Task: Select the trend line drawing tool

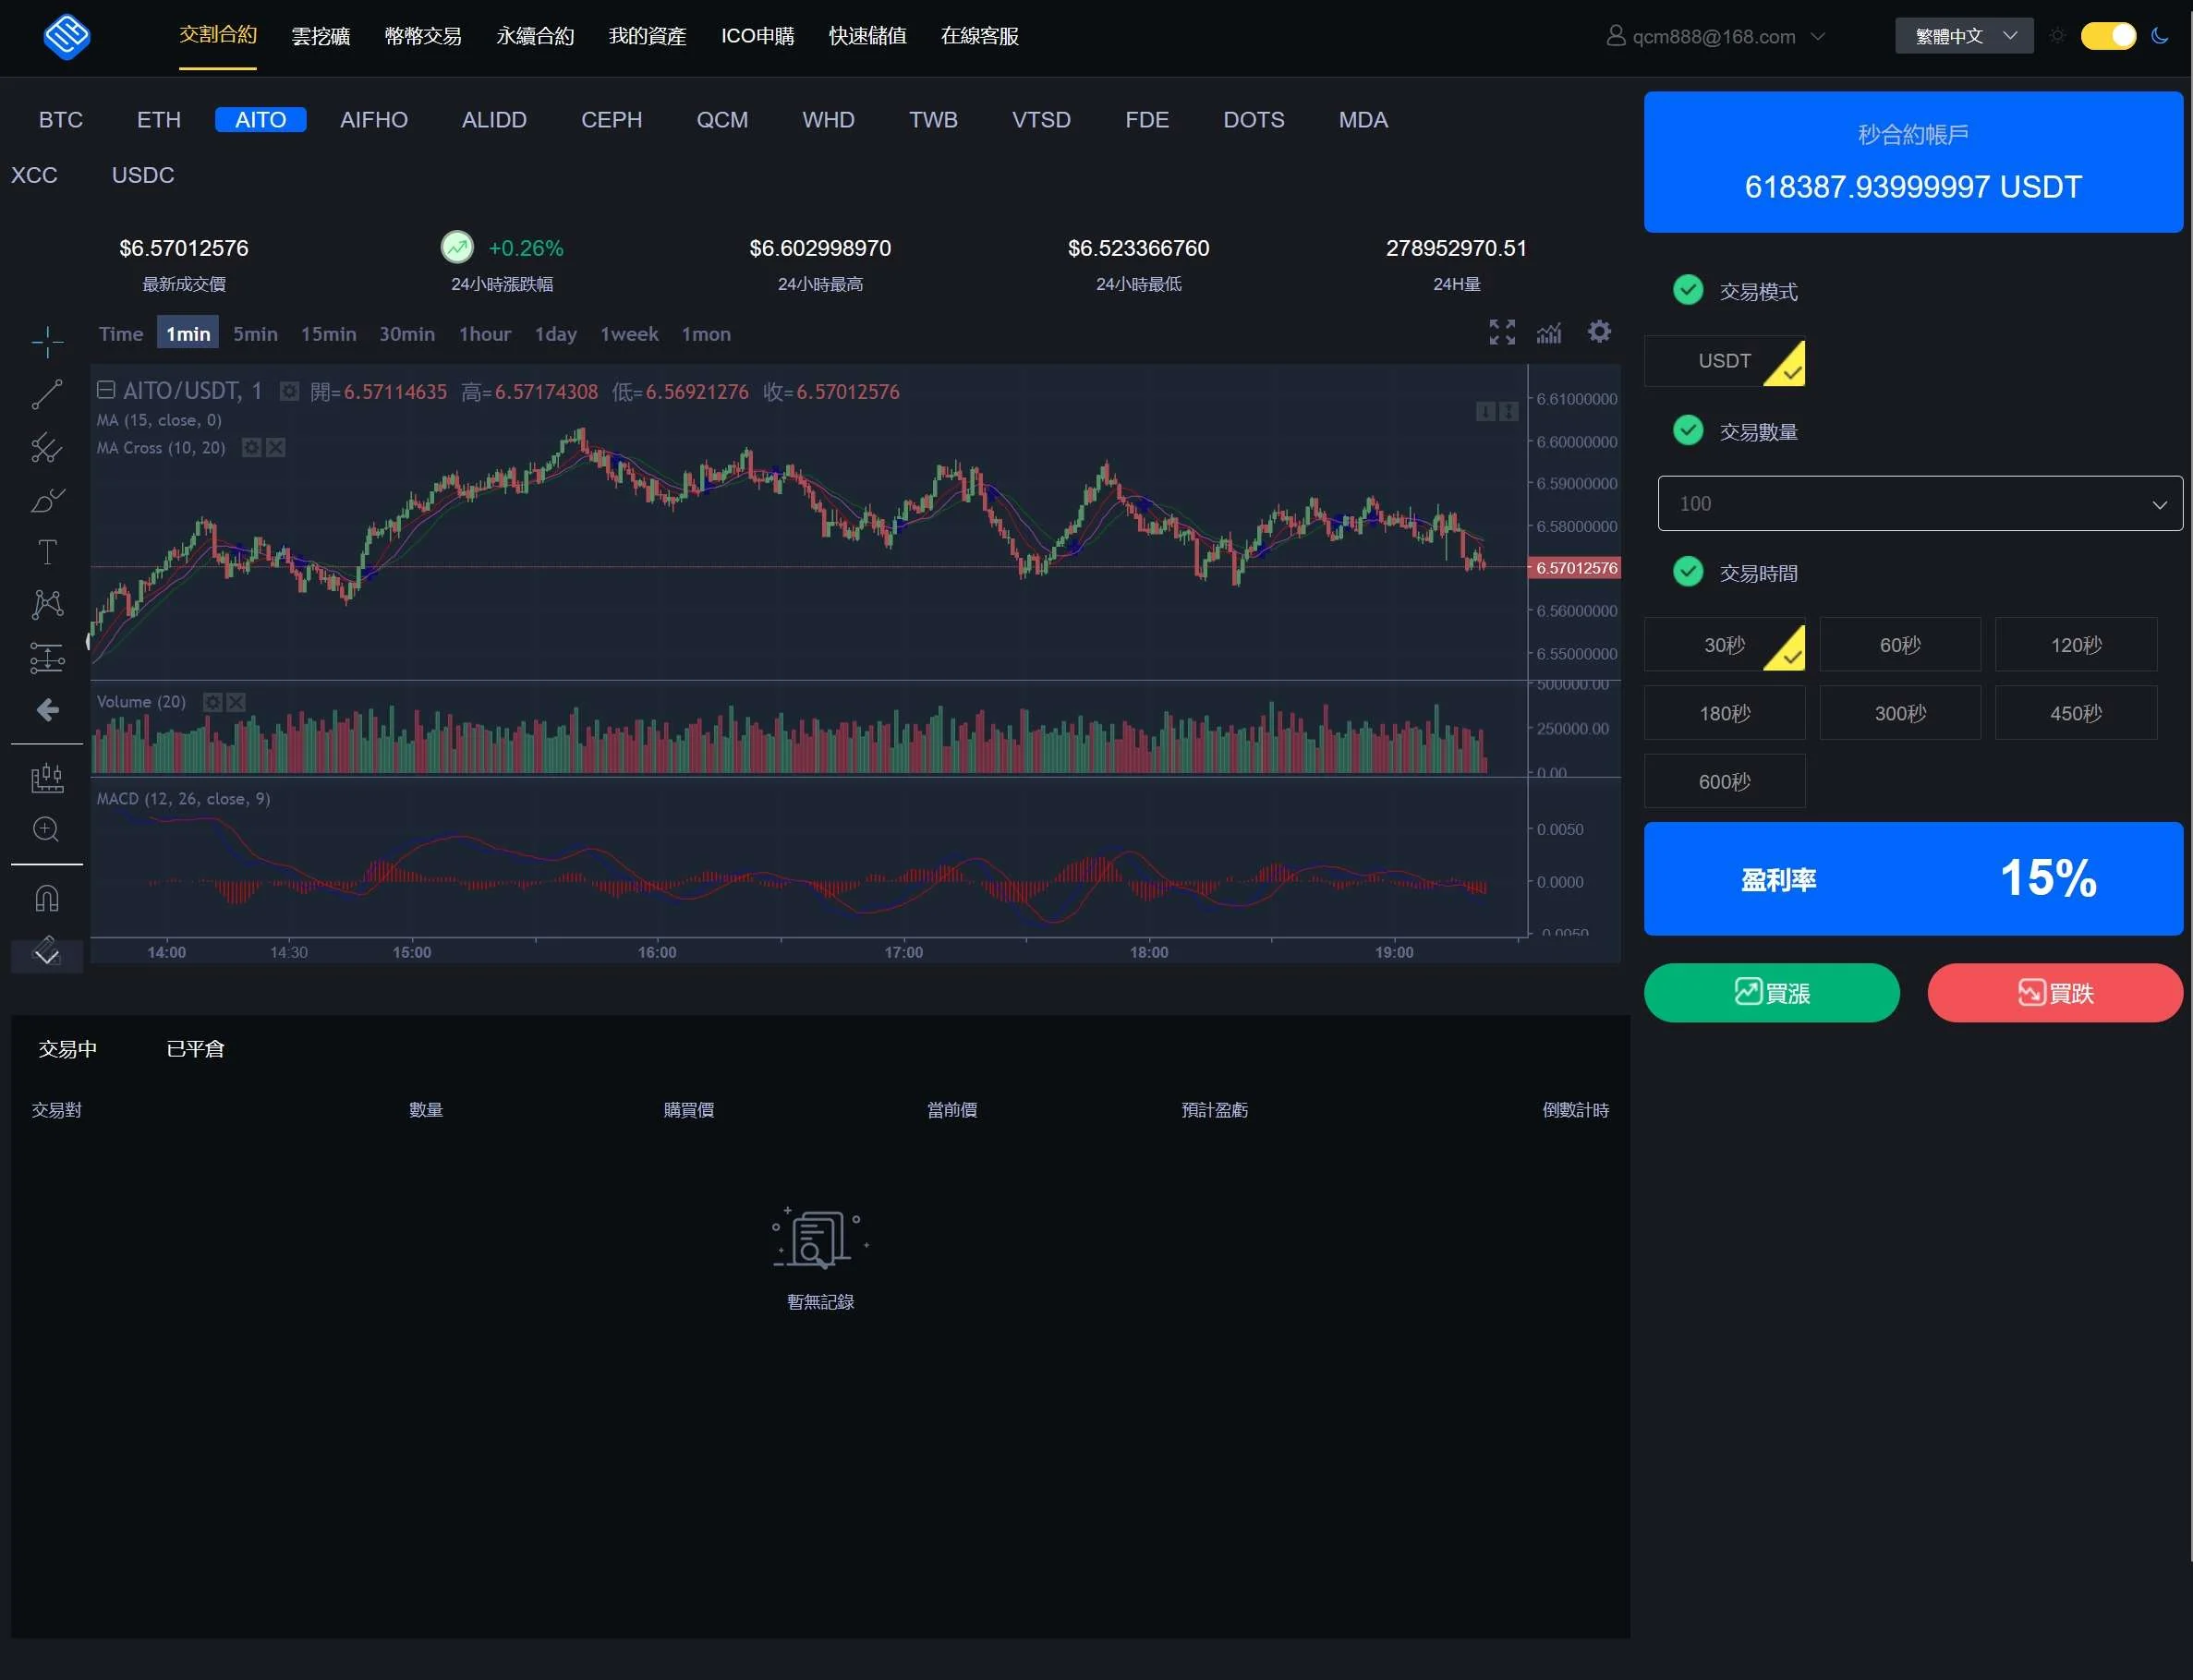Action: click(47, 394)
